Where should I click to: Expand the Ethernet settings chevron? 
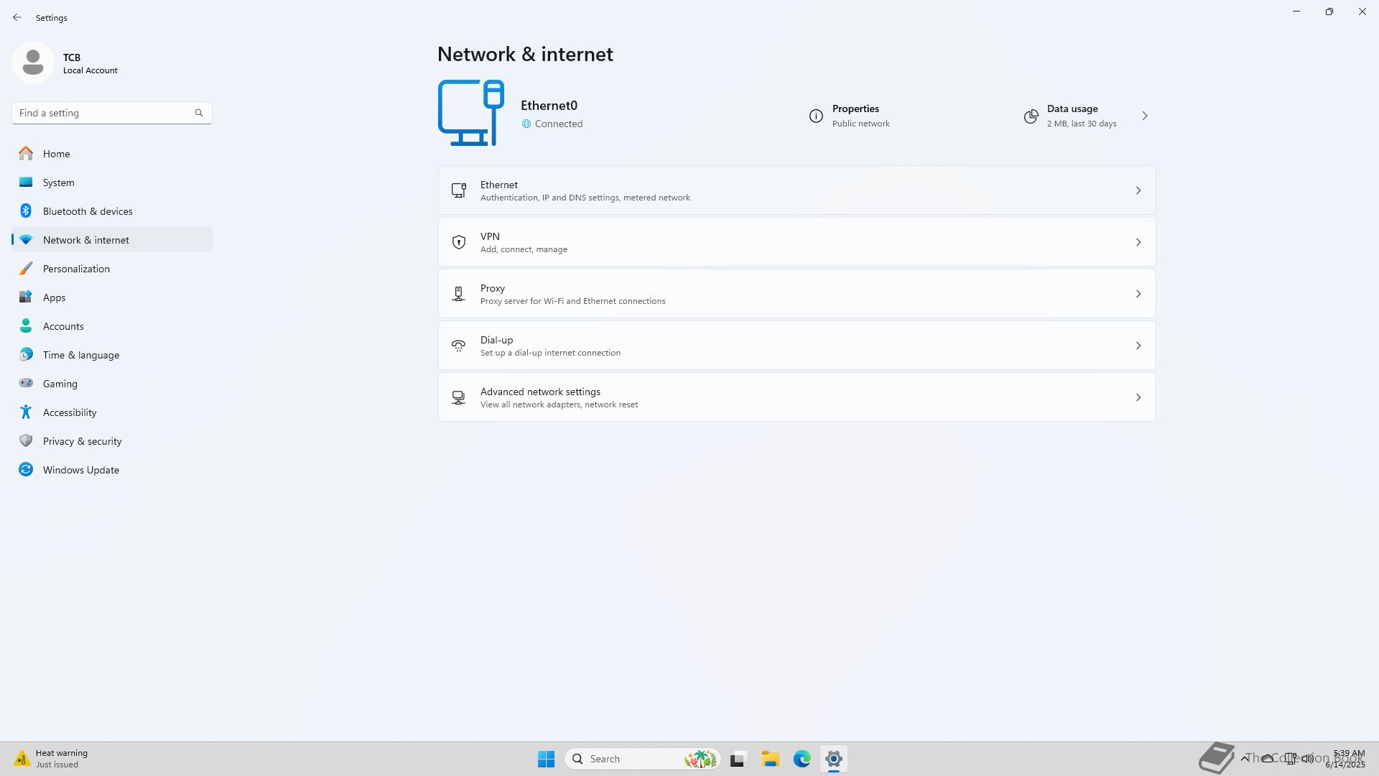1138,190
